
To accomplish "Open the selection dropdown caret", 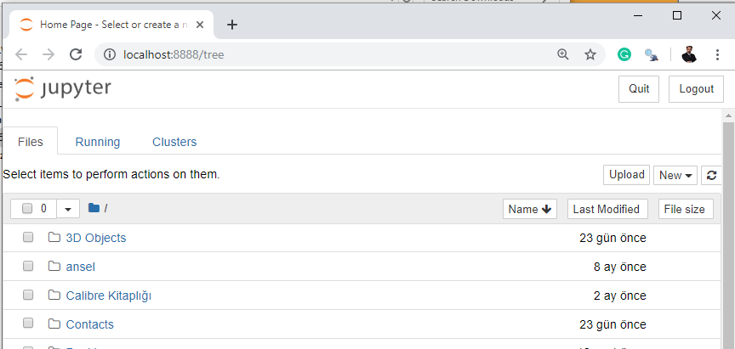I will tap(68, 209).
